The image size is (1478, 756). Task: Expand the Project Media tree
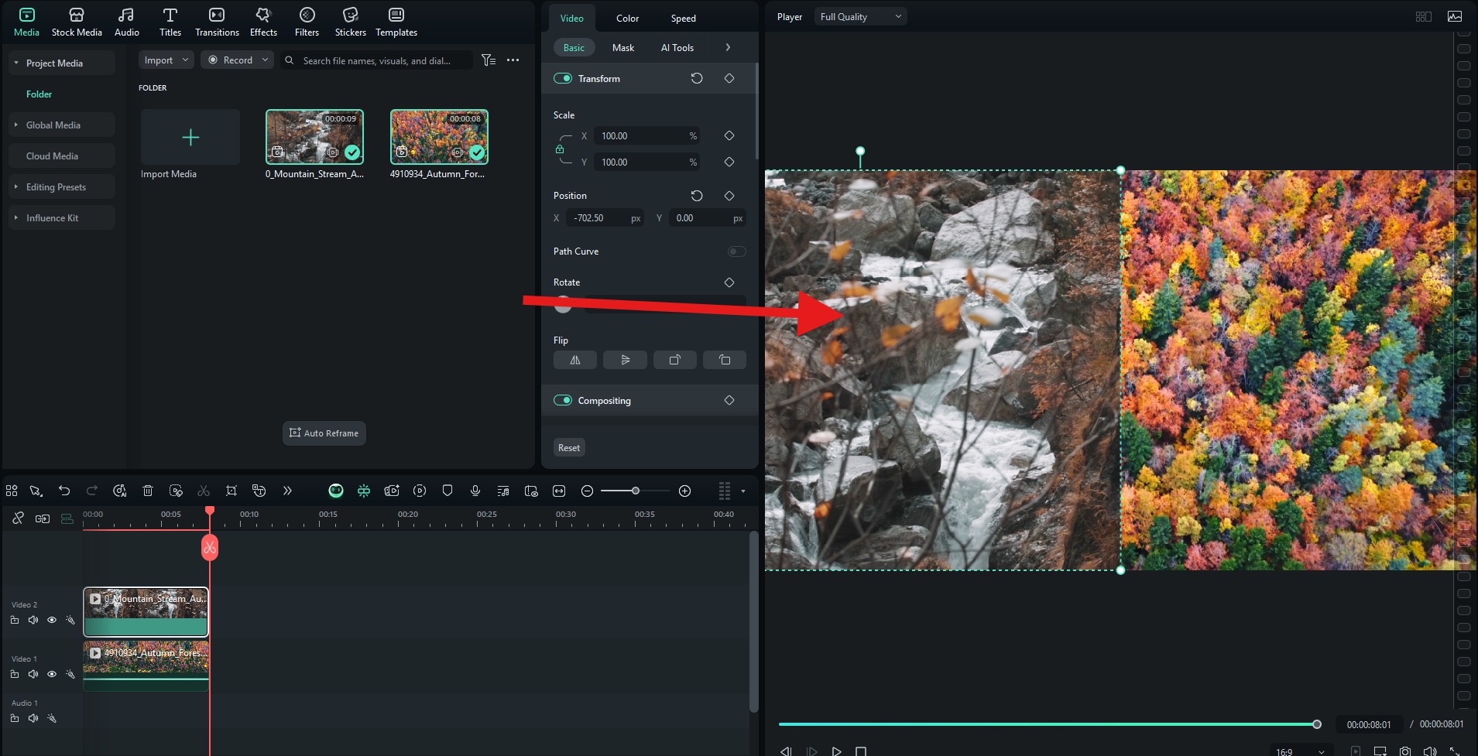16,63
